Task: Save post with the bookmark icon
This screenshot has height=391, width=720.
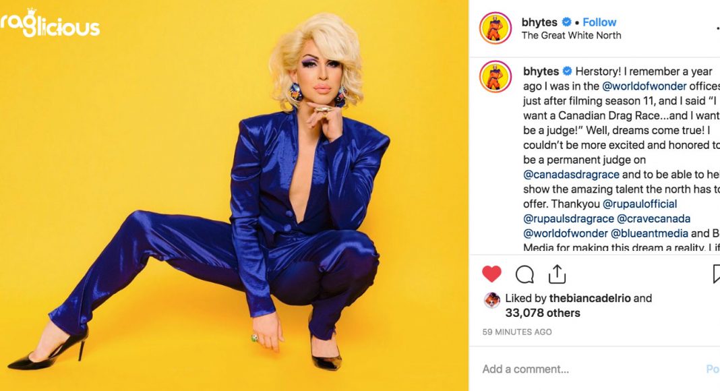Action: click(x=717, y=274)
